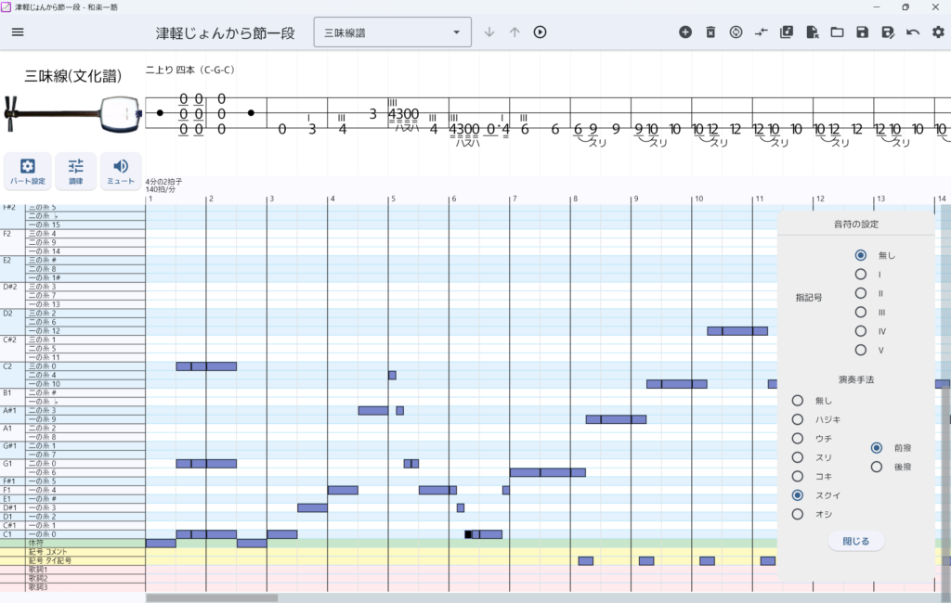Viewport: 951px width, 603px height.
Task: Click the 閉じる close button
Action: pos(855,541)
